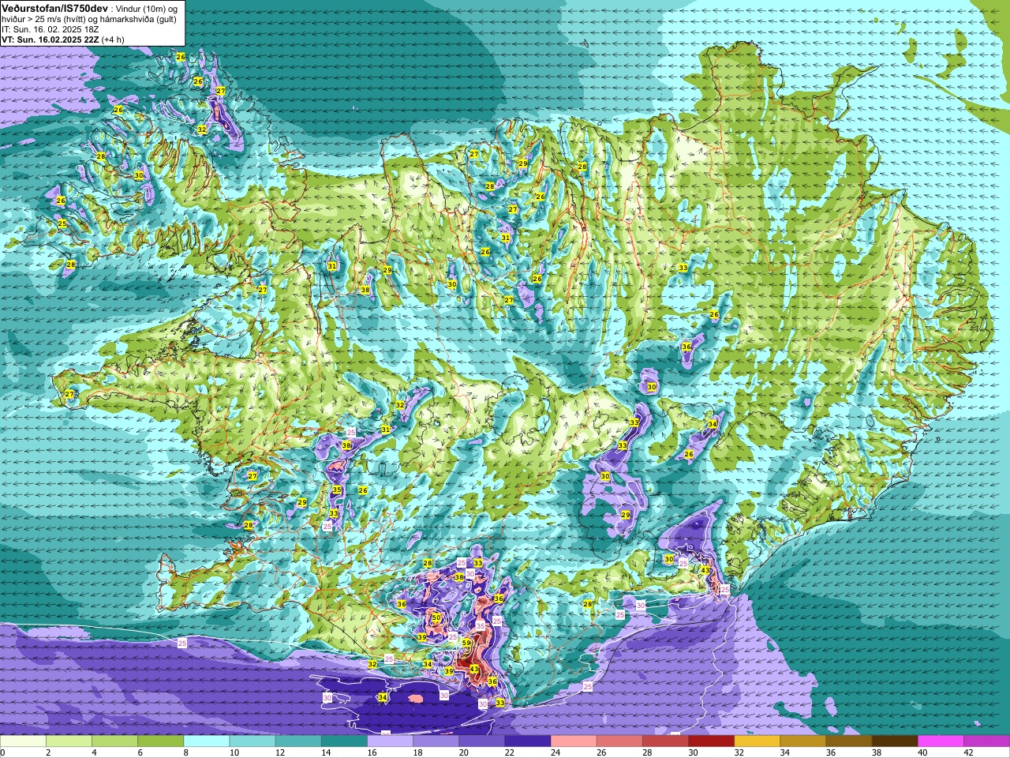The image size is (1010, 758).
Task: Select the salmon 26–28 legend swatch
Action: [x=619, y=741]
